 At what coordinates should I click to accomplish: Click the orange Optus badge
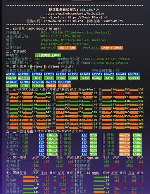51,86
